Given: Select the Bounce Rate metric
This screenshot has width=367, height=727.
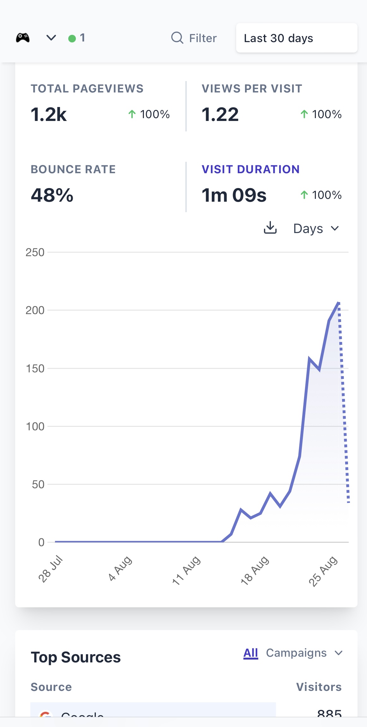Looking at the screenshot, I should [100, 184].
